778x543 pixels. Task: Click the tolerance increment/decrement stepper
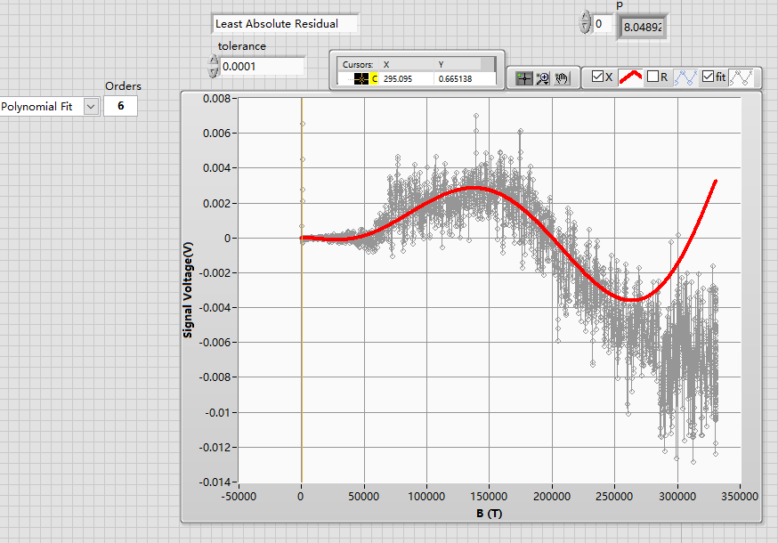[213, 67]
